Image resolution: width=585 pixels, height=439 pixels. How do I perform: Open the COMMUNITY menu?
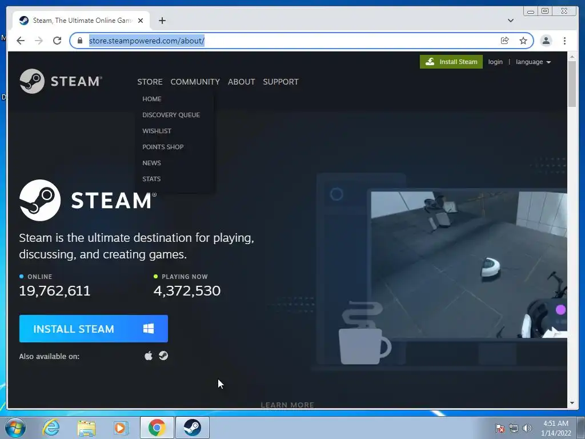(x=195, y=82)
